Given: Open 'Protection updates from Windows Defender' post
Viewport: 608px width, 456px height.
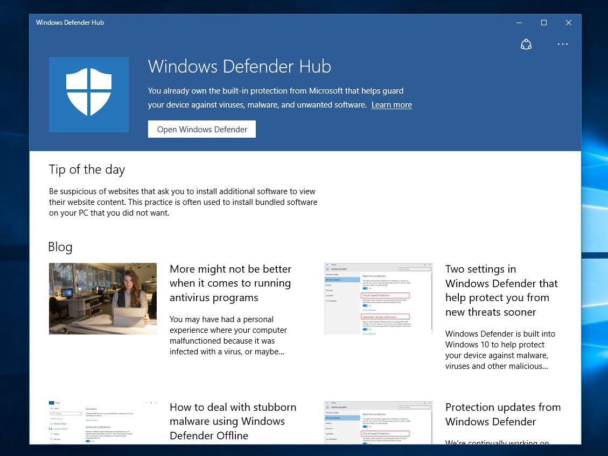Looking at the screenshot, I should 503,414.
